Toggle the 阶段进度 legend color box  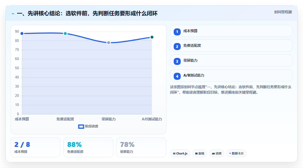[81, 126]
